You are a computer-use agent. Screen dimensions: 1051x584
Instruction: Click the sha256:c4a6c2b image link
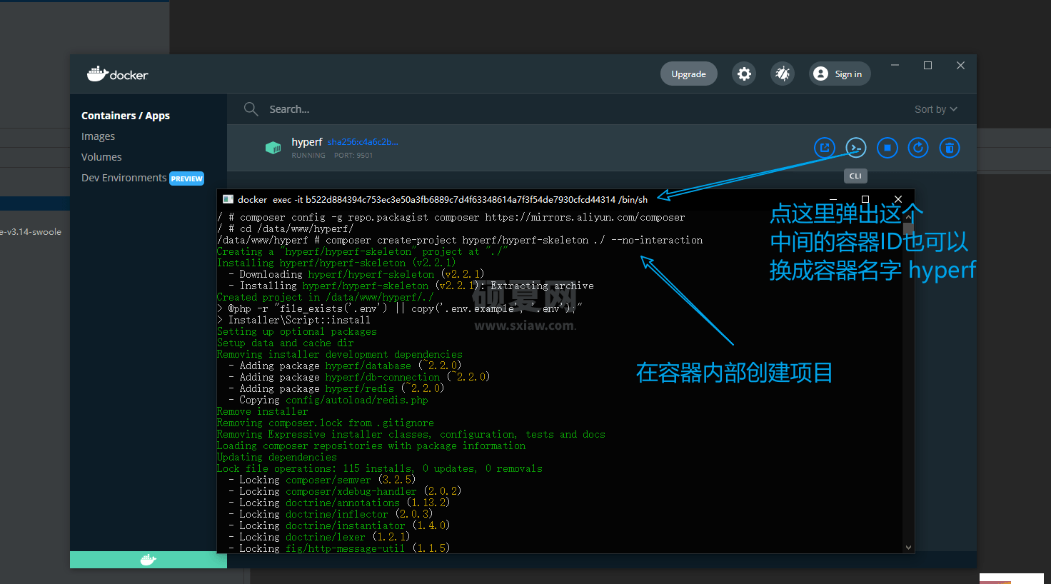pyautogui.click(x=363, y=142)
